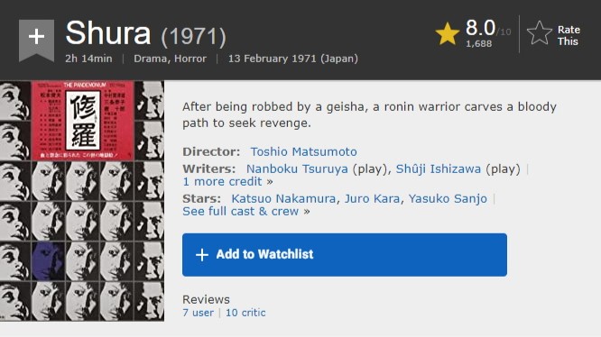The width and height of the screenshot is (601, 337).
Task: Open the 1,688 ratings count
Action: 479,43
